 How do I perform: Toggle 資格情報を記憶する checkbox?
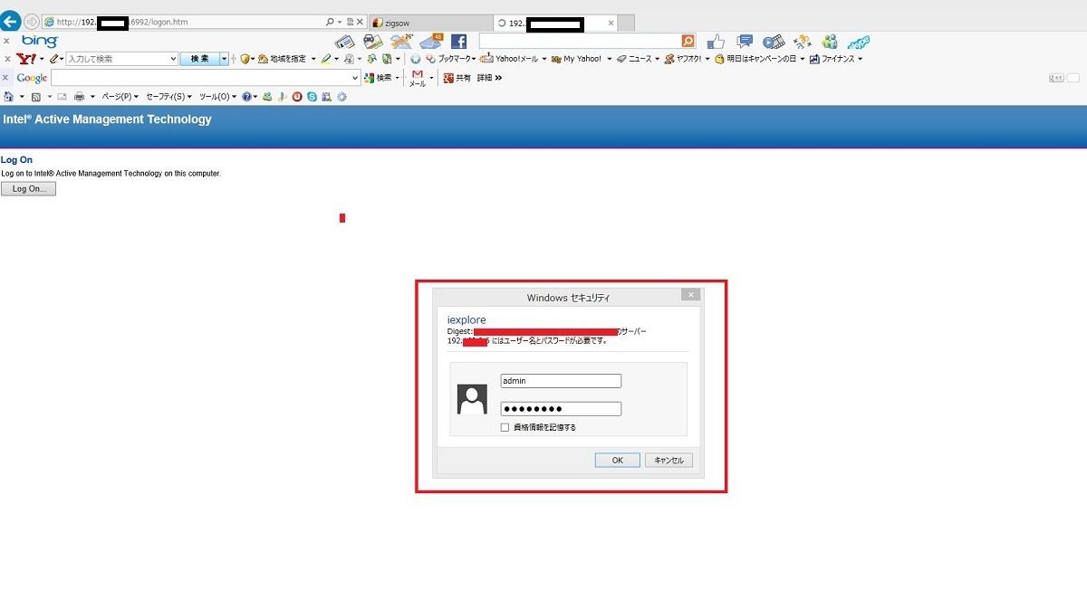[x=505, y=427]
